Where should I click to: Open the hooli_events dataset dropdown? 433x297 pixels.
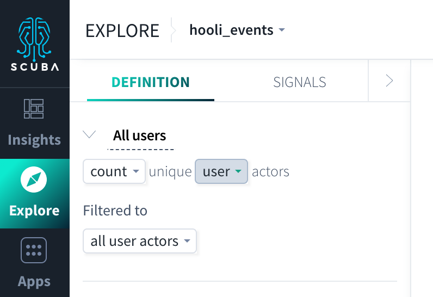237,30
